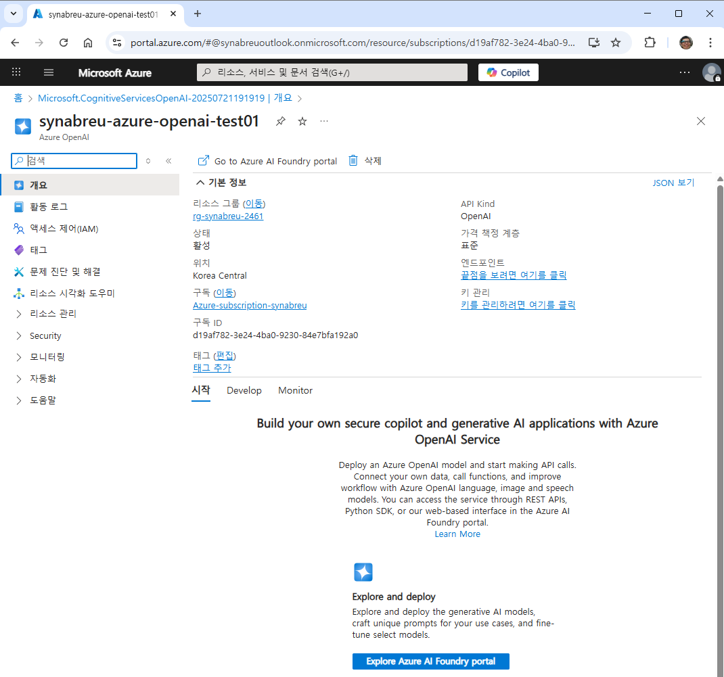Image resolution: width=724 pixels, height=677 pixels.
Task: Click 편집 next to 태그
Action: [225, 356]
